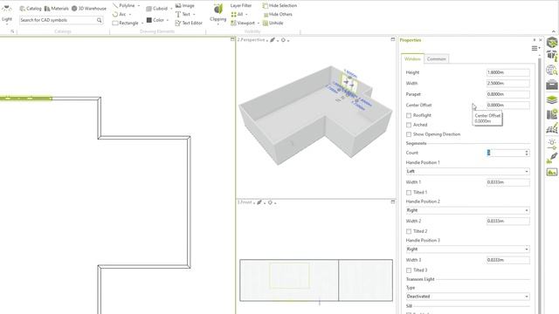Open the Catalogs group dialog launcher
Screen dimensions: 559x314
pos(12,31)
